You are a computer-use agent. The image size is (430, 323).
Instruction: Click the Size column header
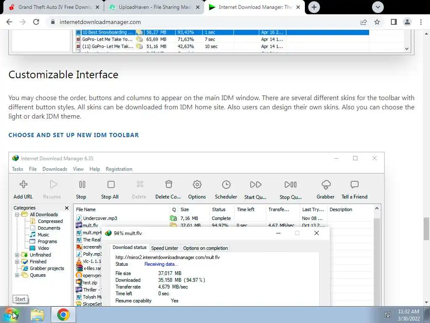(194, 209)
